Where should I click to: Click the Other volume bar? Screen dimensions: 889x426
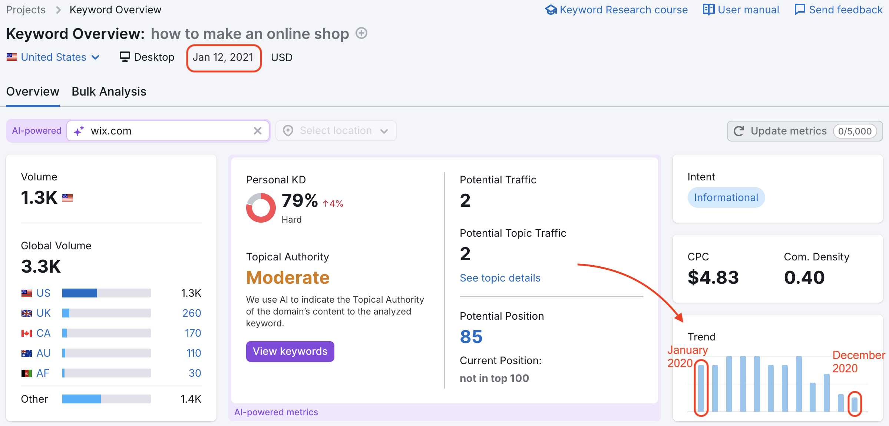(107, 399)
